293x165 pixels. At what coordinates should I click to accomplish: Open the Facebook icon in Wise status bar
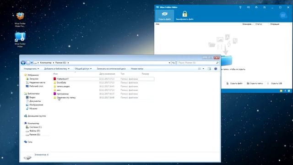[285, 91]
